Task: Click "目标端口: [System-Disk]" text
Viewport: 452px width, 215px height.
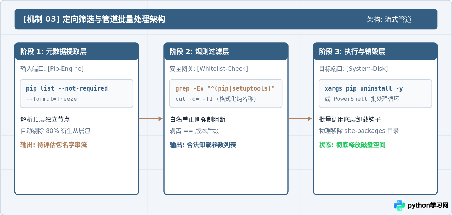Action: click(353, 69)
